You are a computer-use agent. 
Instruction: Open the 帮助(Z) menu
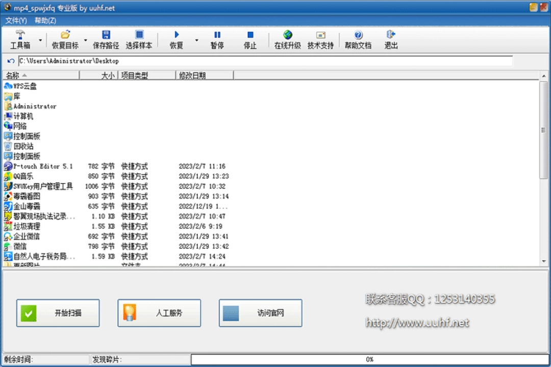[x=45, y=20]
